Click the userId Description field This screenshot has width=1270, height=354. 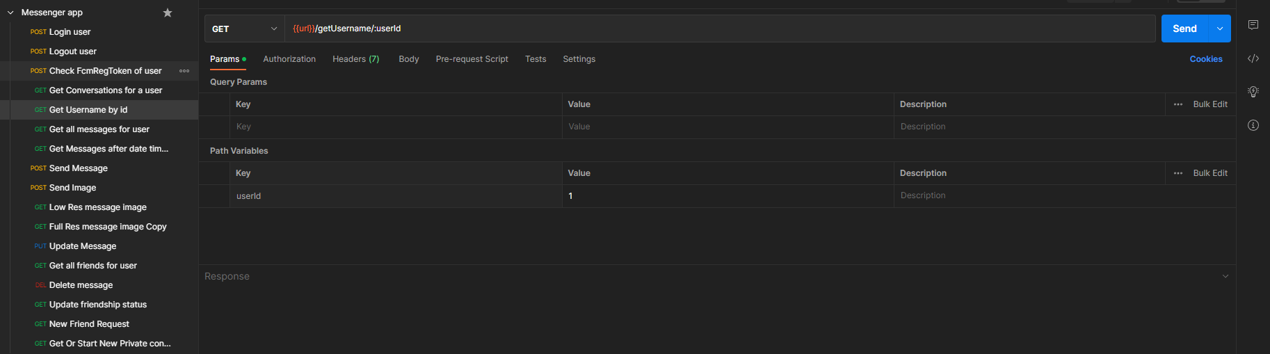[1064, 196]
